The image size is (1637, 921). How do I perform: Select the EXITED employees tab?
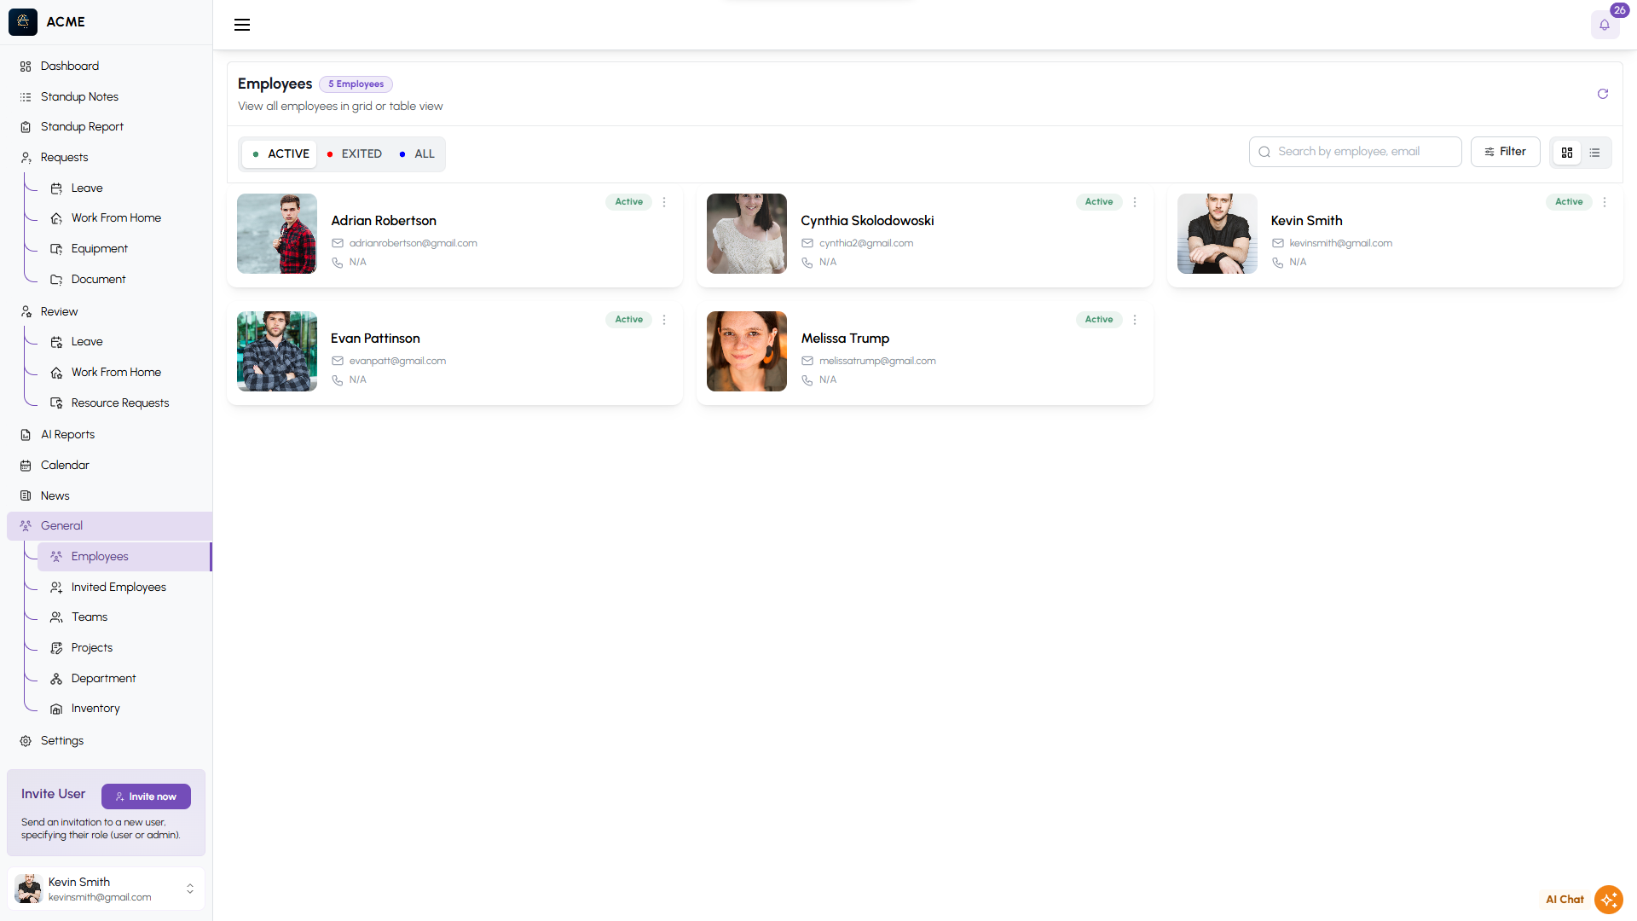point(354,154)
